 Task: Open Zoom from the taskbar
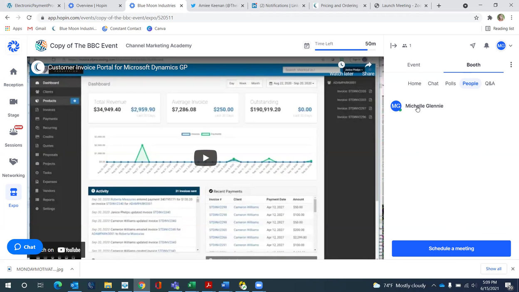click(259, 285)
